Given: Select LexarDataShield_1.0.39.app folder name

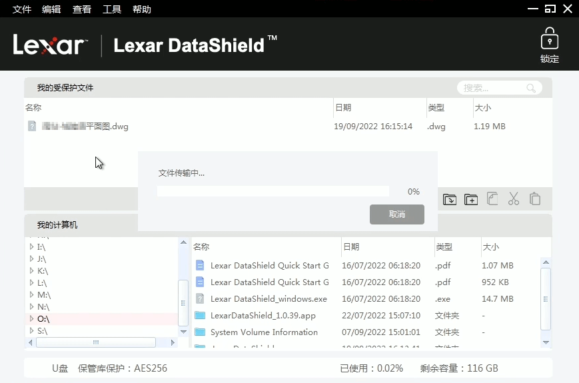Looking at the screenshot, I should (263, 316).
